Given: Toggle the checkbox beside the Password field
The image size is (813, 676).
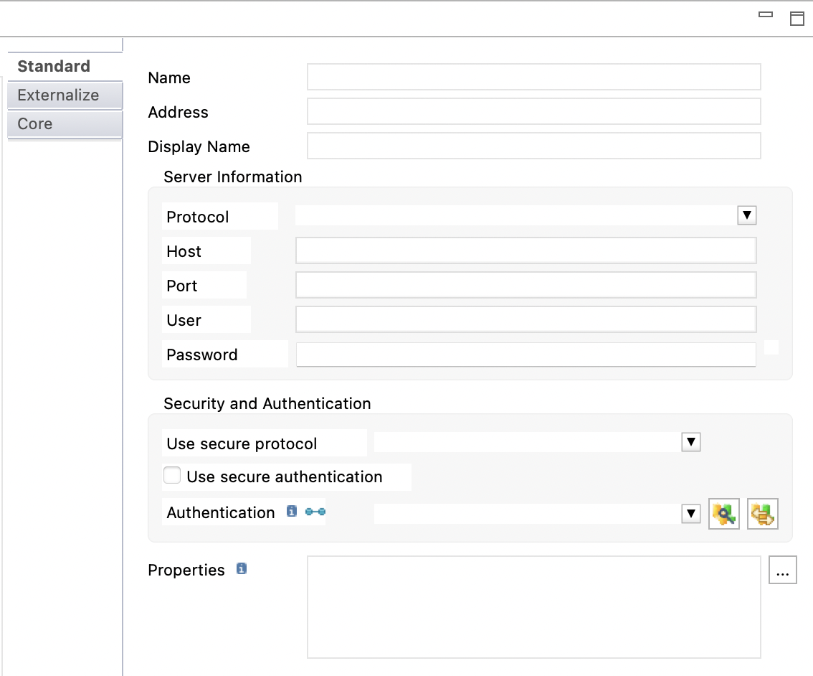Looking at the screenshot, I should 771,347.
